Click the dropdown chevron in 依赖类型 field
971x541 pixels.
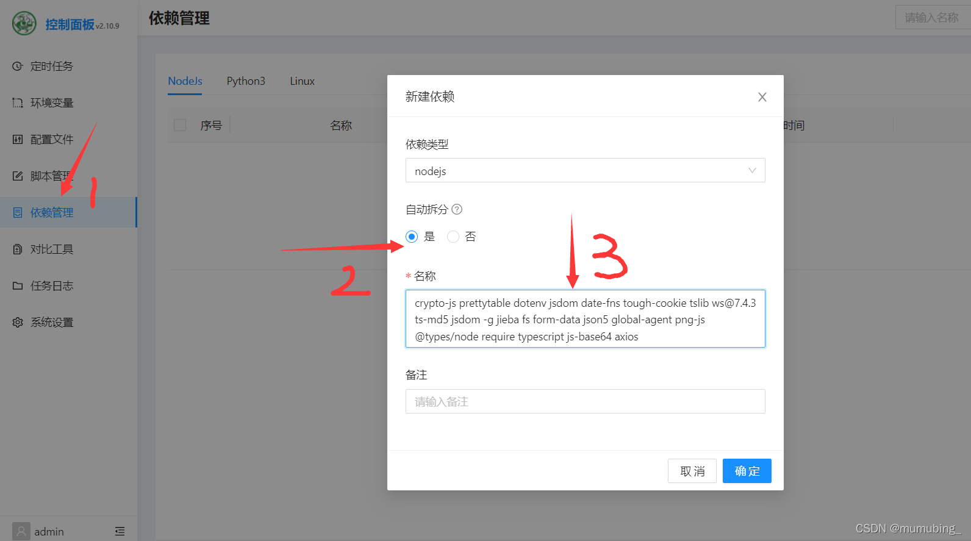[x=752, y=171]
